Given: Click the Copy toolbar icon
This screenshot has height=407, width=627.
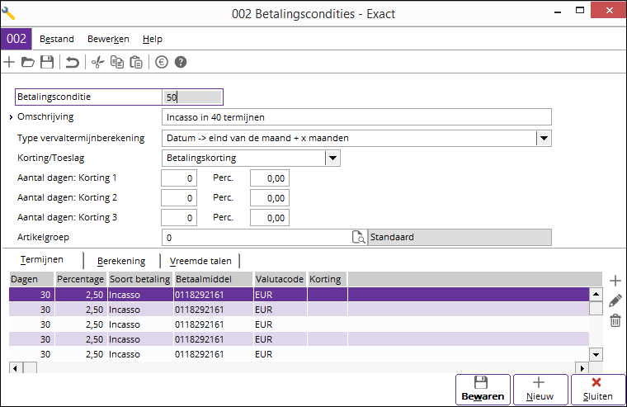Looking at the screenshot, I should 117,62.
